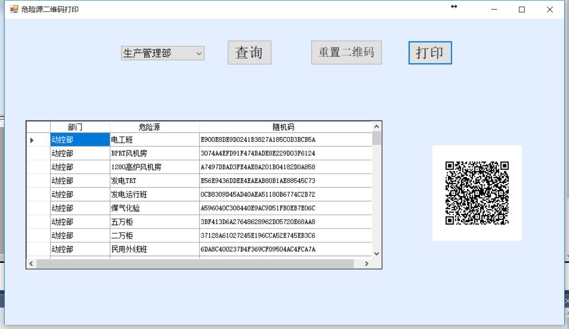Select random code 37128A61027245E196CCA52E745EB3C6

tap(286, 236)
